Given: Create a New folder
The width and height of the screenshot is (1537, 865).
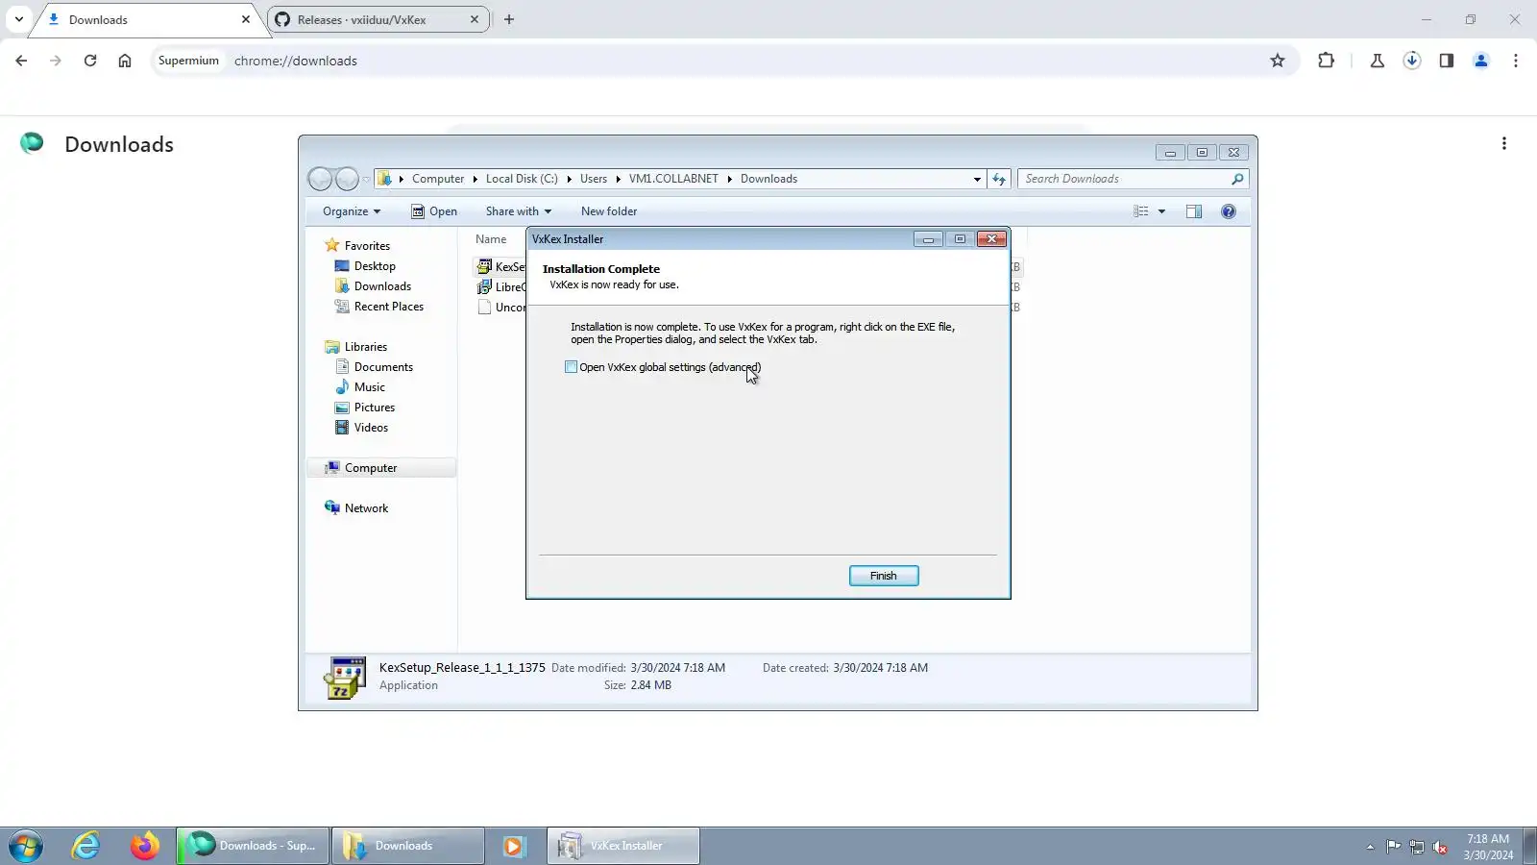Looking at the screenshot, I should click(609, 211).
